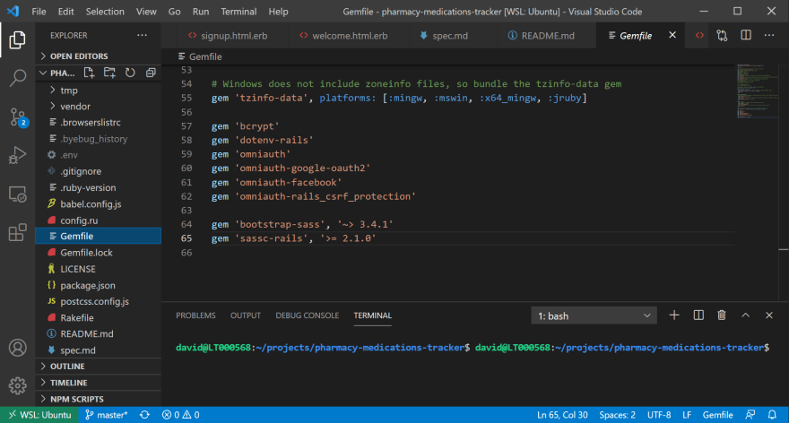Maximize the panel with up chevron
The width and height of the screenshot is (789, 423).
pos(746,315)
